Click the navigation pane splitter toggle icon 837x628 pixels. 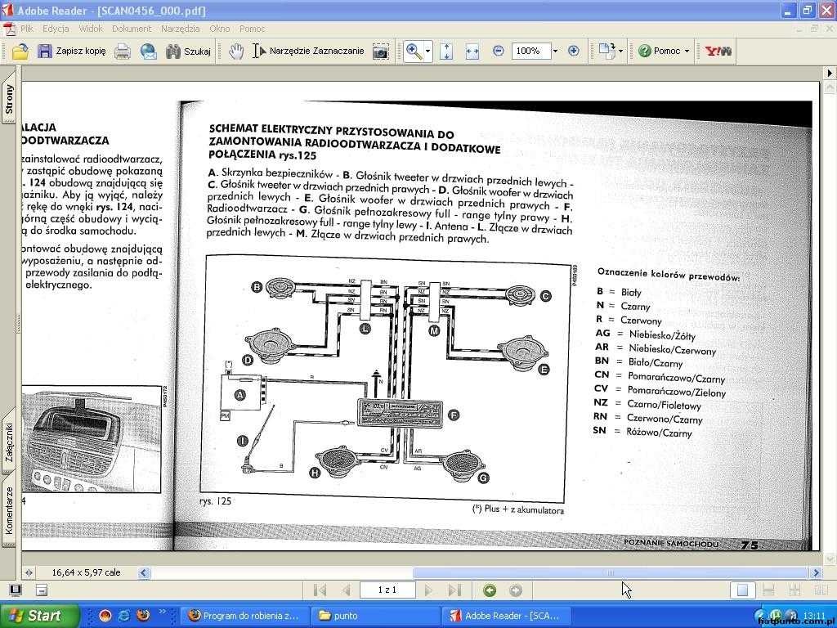pyautogui.click(x=29, y=572)
